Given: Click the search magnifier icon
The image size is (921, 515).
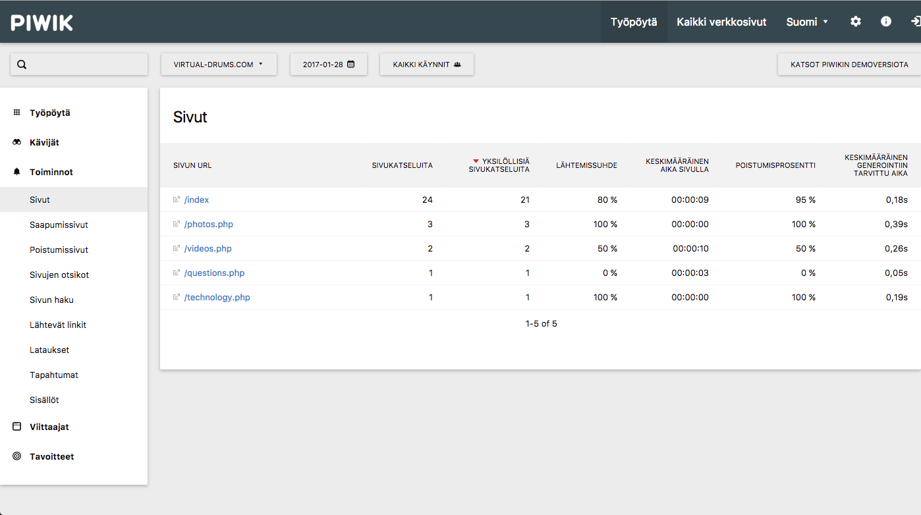Looking at the screenshot, I should [22, 65].
